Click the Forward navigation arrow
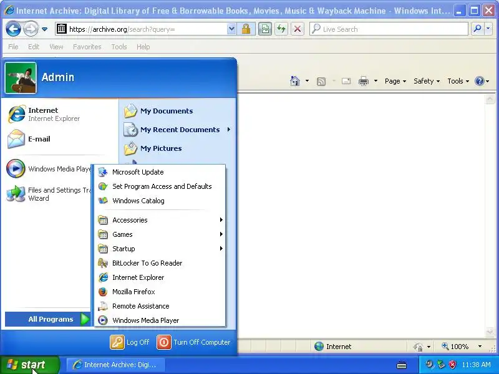Viewport: 499px width, 374px height. (31, 29)
